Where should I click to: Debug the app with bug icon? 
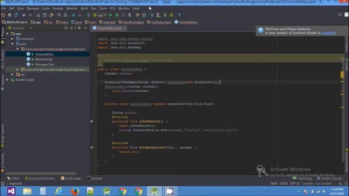[x=117, y=15]
